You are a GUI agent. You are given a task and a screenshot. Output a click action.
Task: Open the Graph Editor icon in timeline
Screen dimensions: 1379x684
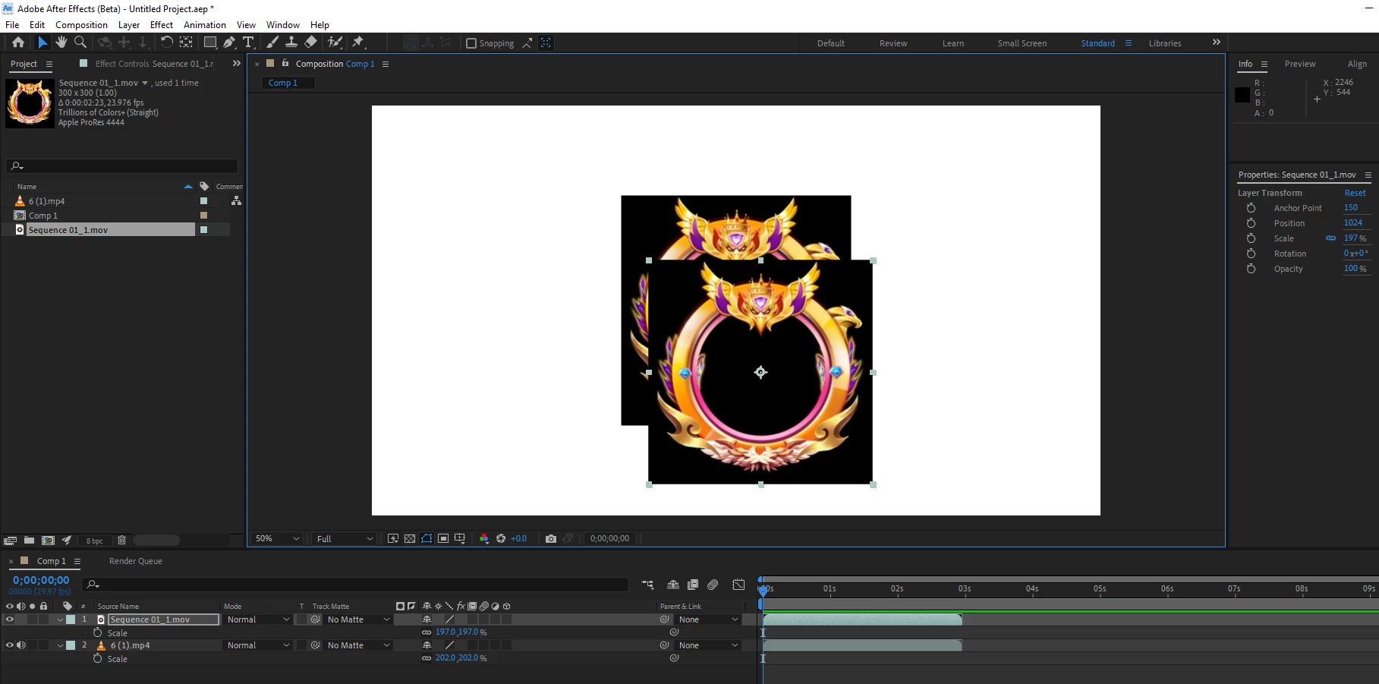[x=738, y=585]
